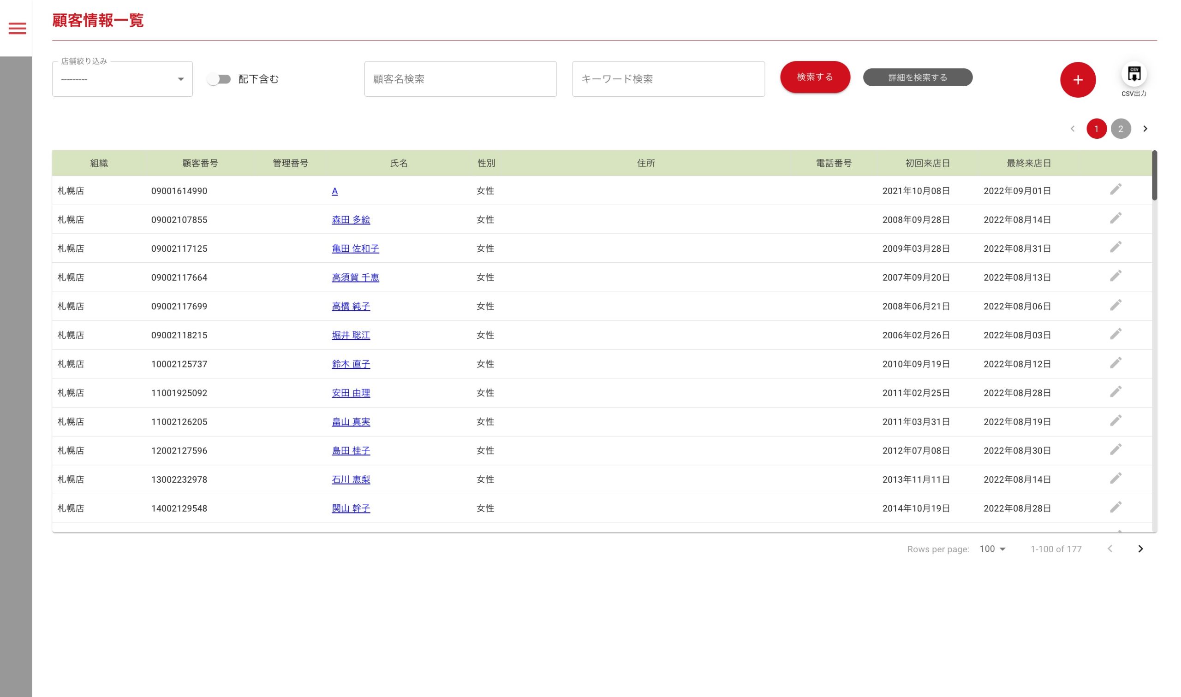1181x697 pixels.
Task: Edit the 森田 多絵 row pencil icon
Action: [1115, 219]
